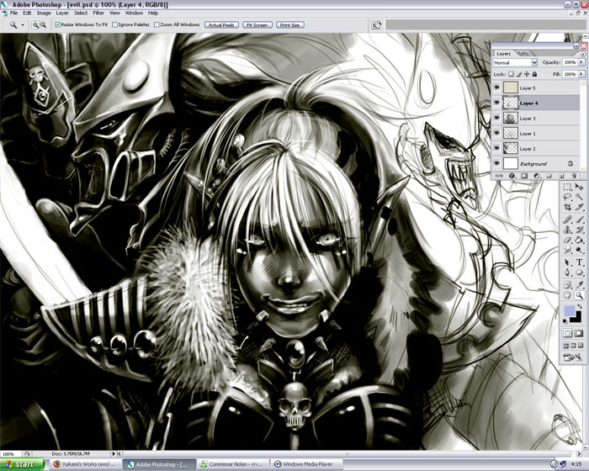Reset to default colors icon
Image resolution: width=589 pixels, height=471 pixels.
pyautogui.click(x=565, y=321)
